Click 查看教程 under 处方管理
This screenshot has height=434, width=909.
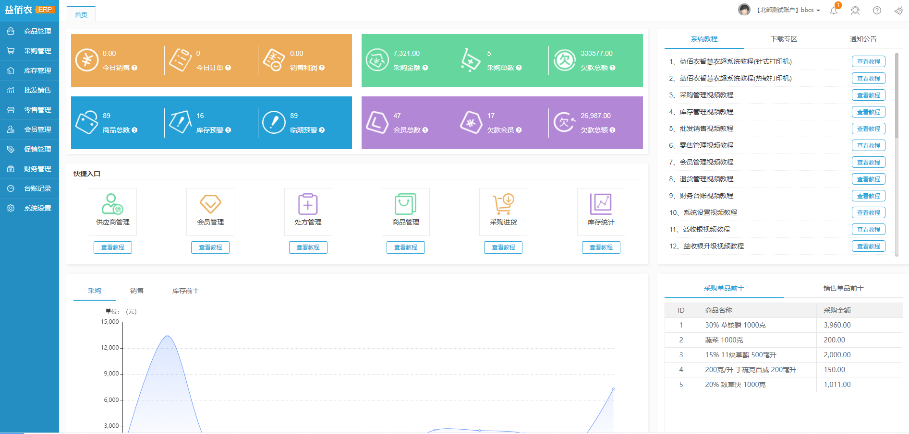pos(308,247)
